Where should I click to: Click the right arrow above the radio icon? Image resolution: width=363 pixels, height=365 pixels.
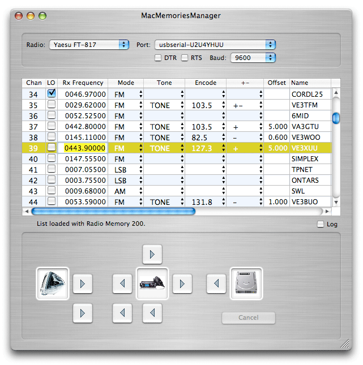pyautogui.click(x=152, y=254)
